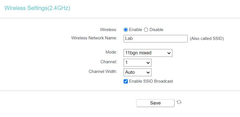Open the Mode dropdown showing 11bgn mixed
The image size is (240, 117).
click(x=148, y=53)
